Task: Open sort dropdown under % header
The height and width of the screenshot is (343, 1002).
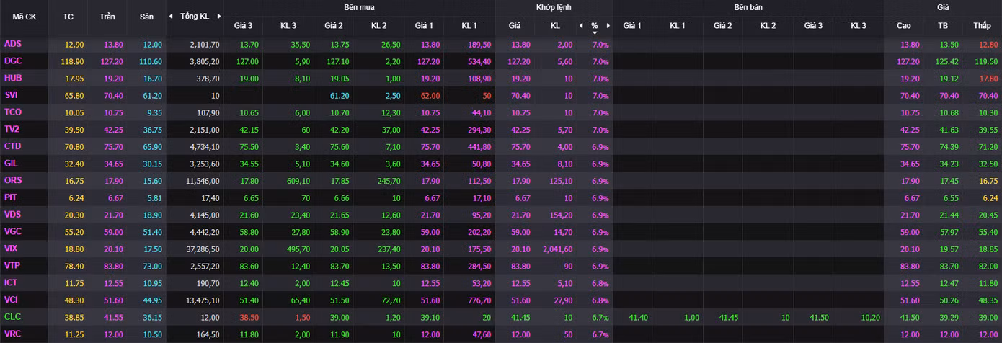Action: point(595,32)
